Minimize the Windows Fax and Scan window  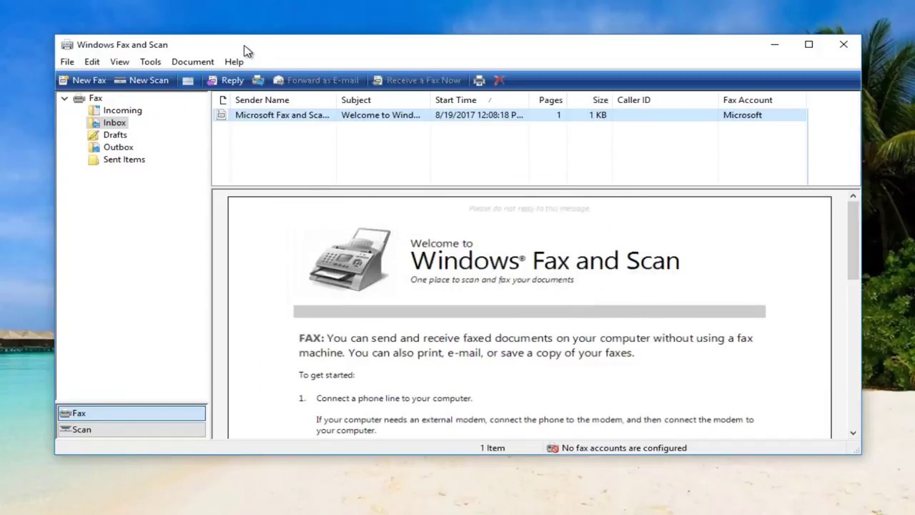point(774,44)
